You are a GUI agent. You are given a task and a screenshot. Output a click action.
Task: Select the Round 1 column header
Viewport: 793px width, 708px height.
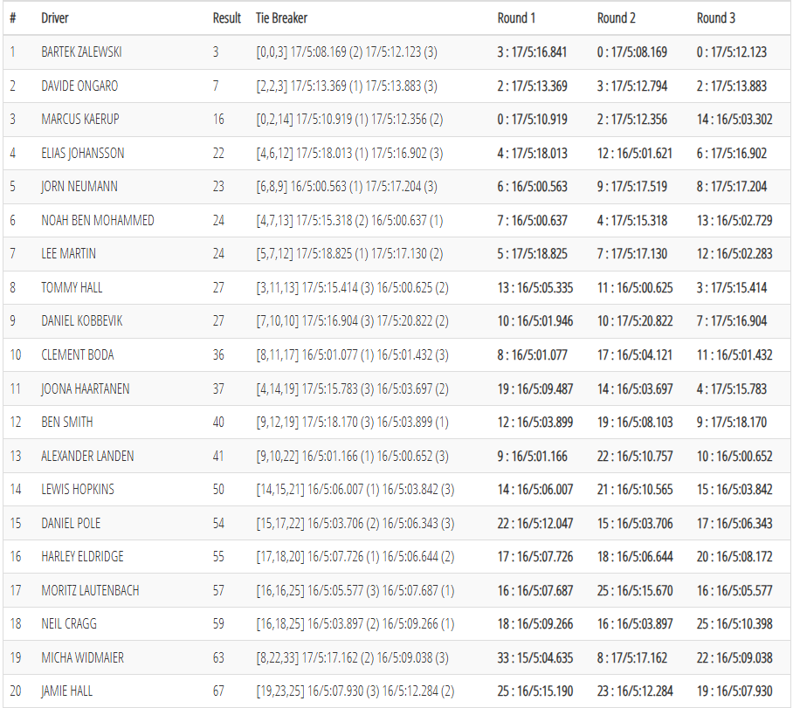pos(516,18)
